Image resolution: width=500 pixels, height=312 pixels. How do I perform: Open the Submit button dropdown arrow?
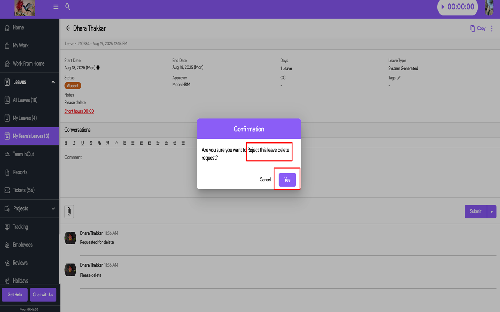pyautogui.click(x=492, y=211)
